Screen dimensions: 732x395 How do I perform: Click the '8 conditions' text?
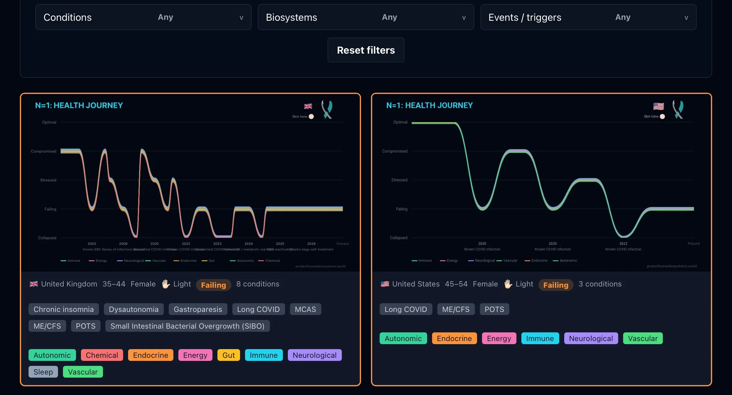coord(258,284)
